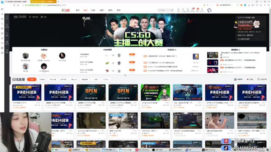
Task: Open the followed heart icon in header
Action: (183, 10)
